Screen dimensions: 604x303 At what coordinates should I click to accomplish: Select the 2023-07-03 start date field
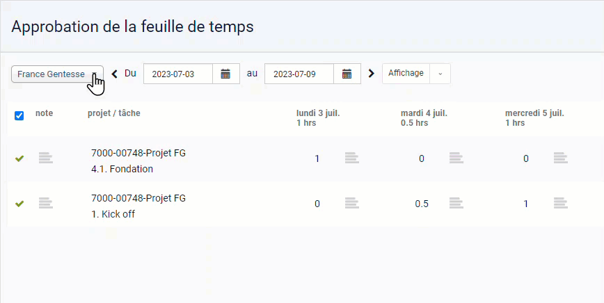click(178, 74)
